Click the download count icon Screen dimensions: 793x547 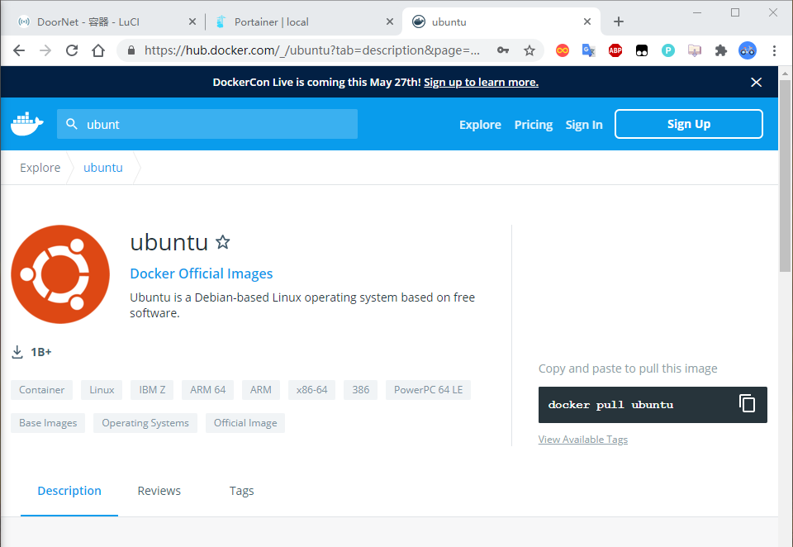tap(17, 352)
